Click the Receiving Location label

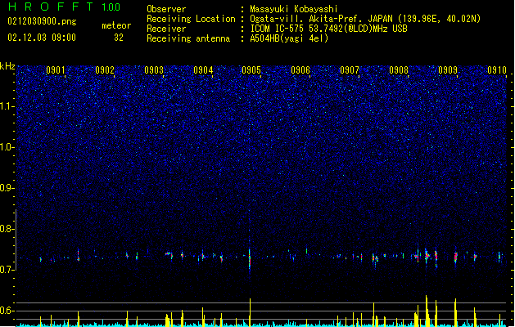[x=191, y=19]
